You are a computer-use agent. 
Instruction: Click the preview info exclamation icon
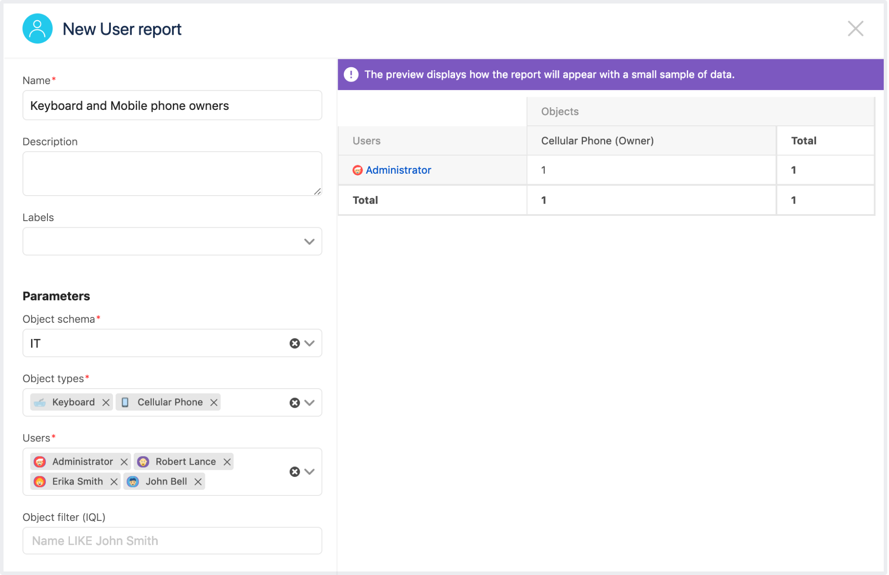351,75
